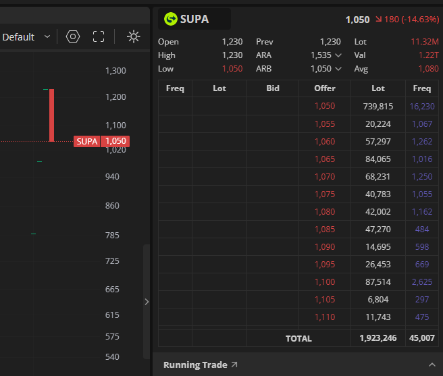Viewport: 443px width, 376px height.
Task: Click frequency value 1,067
Action: [422, 124]
